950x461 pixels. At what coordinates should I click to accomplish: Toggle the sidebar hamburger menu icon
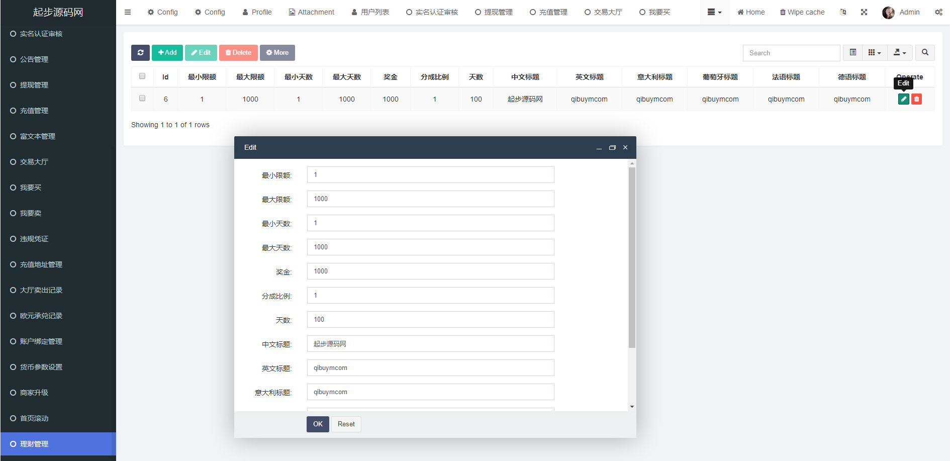[x=128, y=12]
